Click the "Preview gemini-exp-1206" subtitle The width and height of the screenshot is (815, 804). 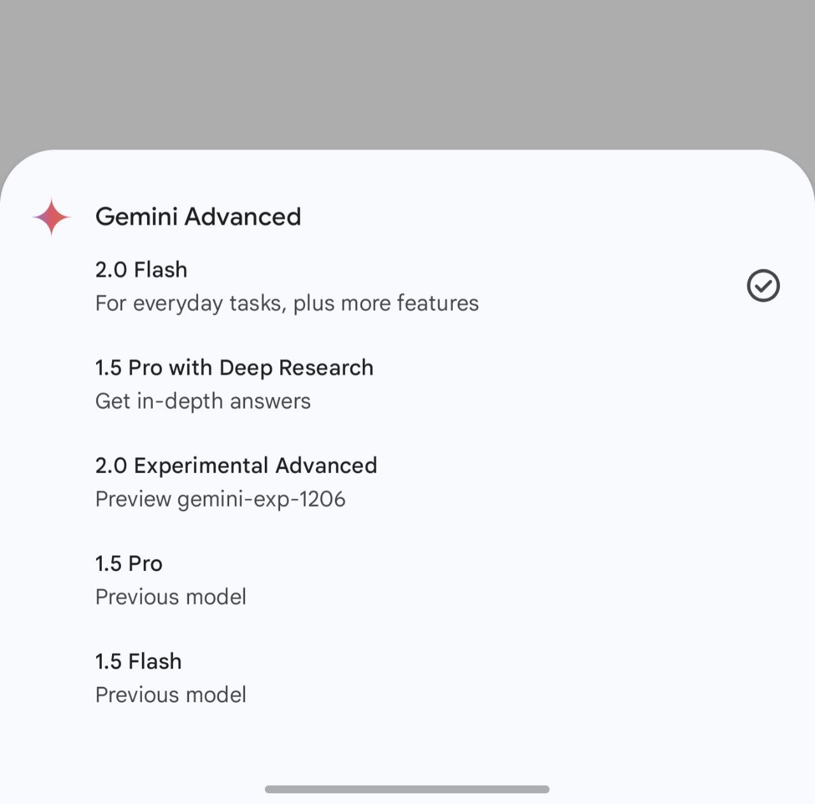tap(220, 500)
